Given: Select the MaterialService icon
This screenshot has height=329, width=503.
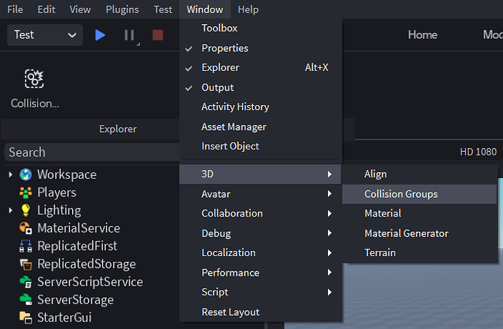Looking at the screenshot, I should point(26,228).
